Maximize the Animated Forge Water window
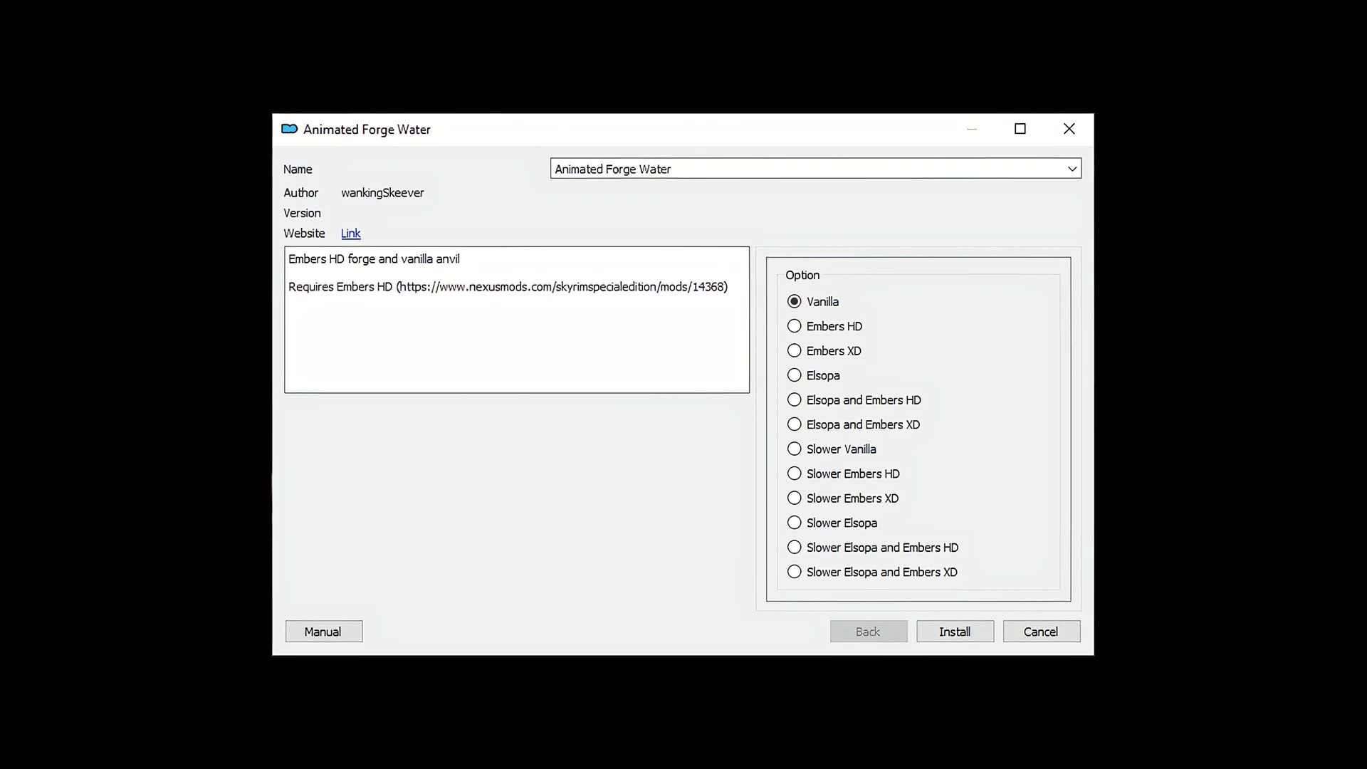The image size is (1367, 769). tap(1020, 129)
